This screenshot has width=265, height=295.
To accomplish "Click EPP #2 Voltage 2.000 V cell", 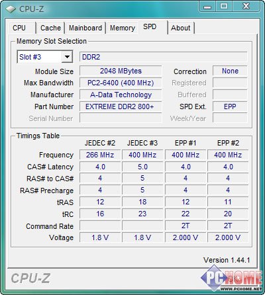I will coord(228,237).
